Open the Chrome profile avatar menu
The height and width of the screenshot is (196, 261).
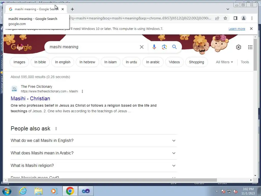click(x=243, y=18)
